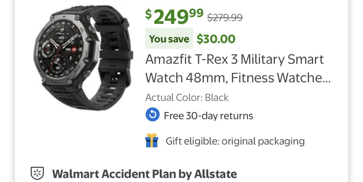The height and width of the screenshot is (182, 363).
Task: Click the Walmart spark shield icon
Action: tap(37, 173)
